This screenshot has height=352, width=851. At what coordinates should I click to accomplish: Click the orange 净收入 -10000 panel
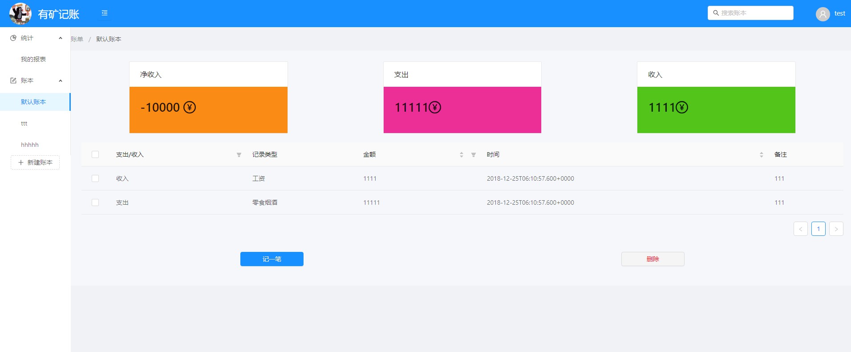[x=208, y=110]
